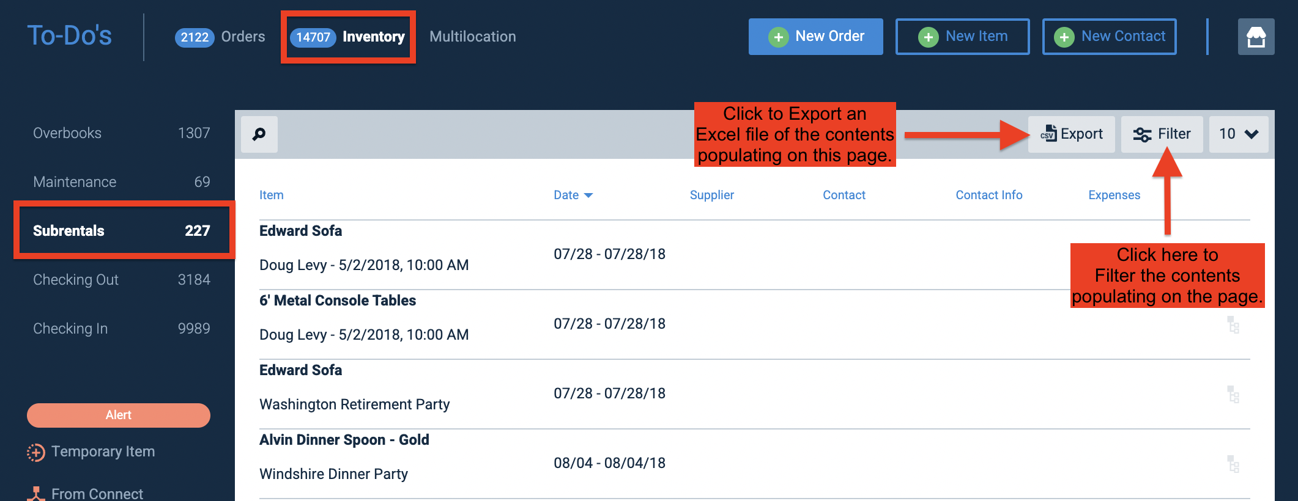Expand the 10 per-page dropdown
This screenshot has width=1298, height=501.
[x=1239, y=134]
